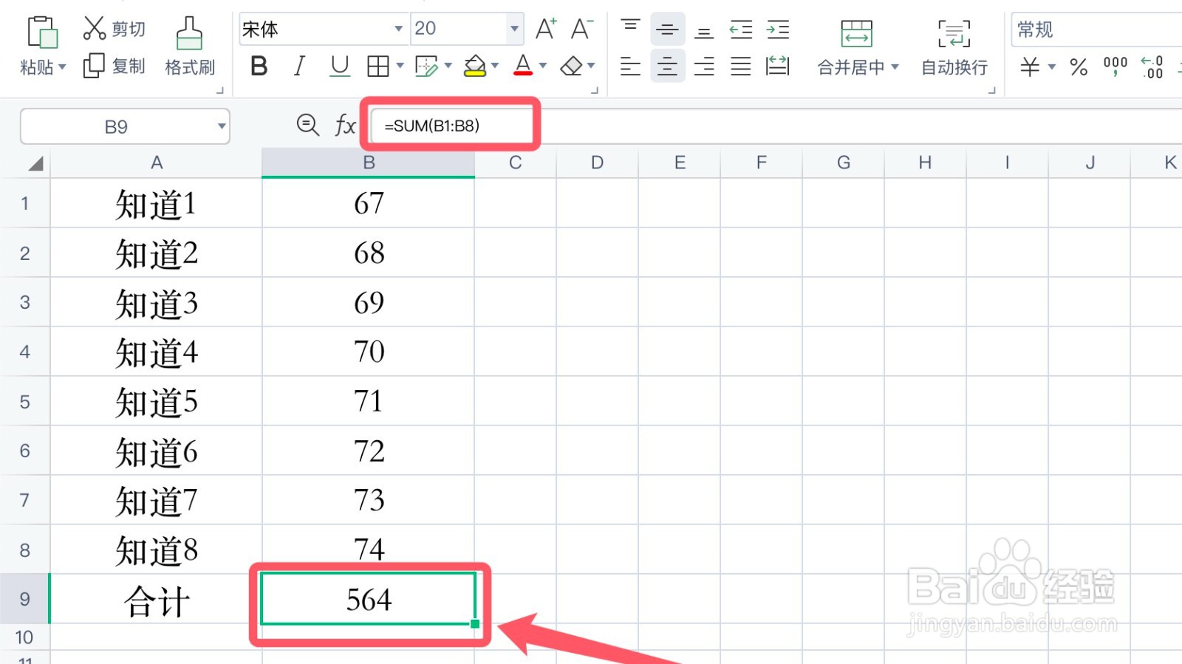Open the fill color dropdown arrow
The width and height of the screenshot is (1182, 664).
(495, 66)
